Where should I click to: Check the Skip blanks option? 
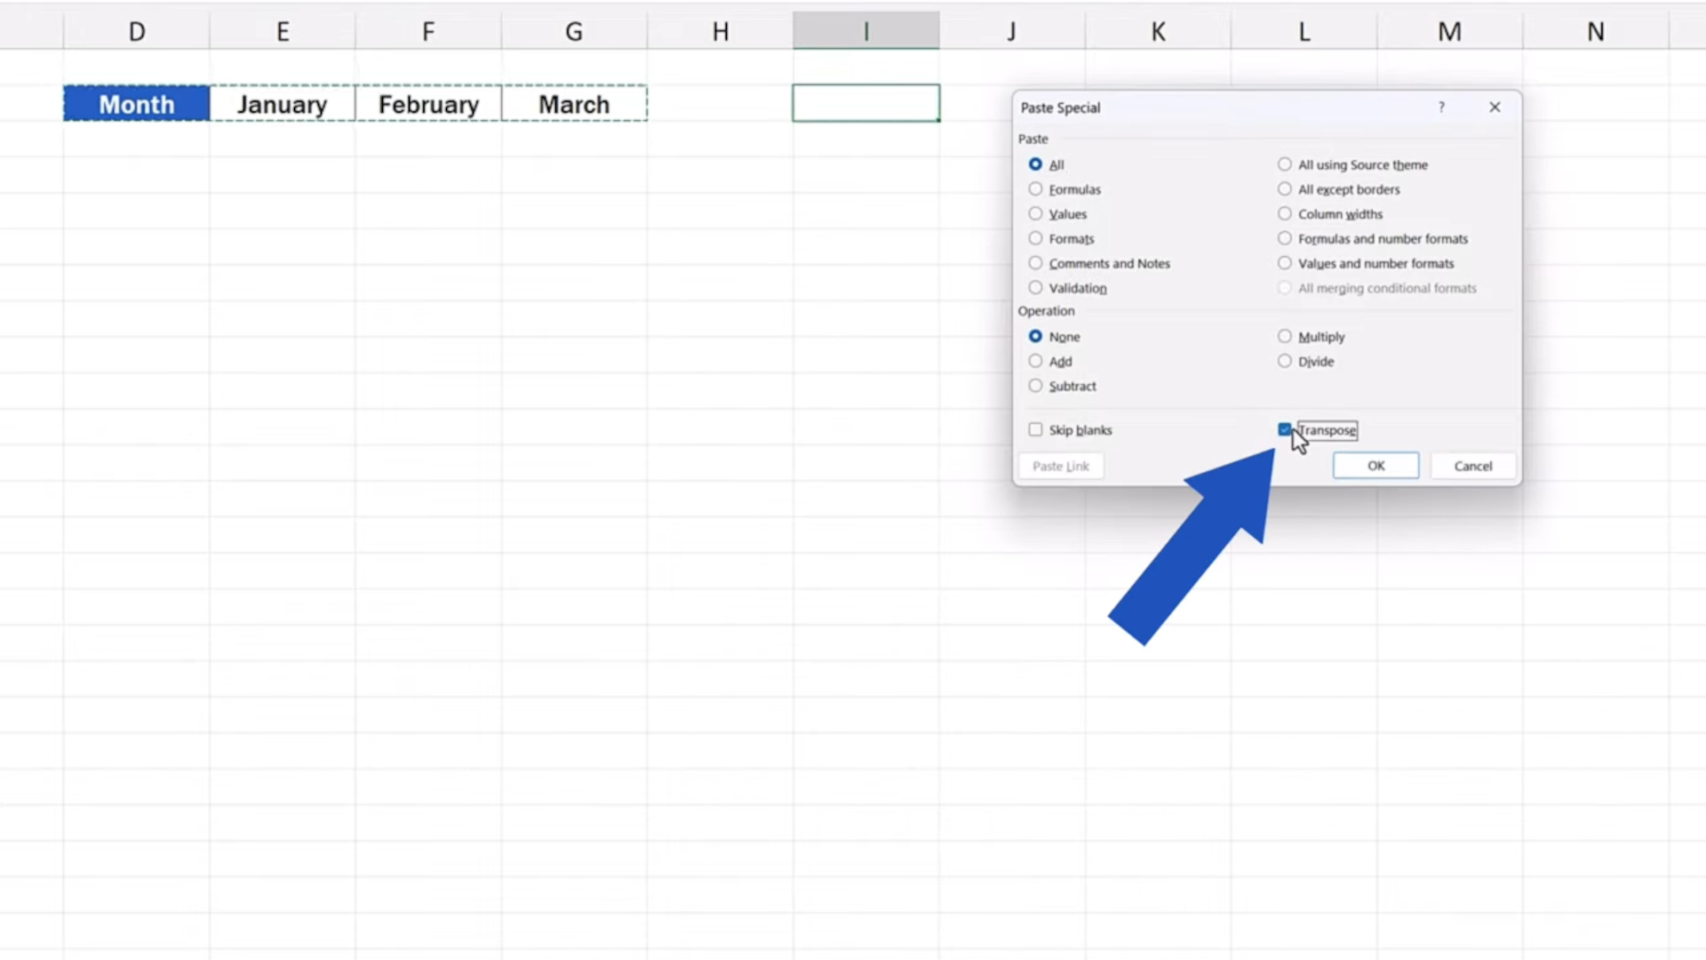pos(1035,429)
